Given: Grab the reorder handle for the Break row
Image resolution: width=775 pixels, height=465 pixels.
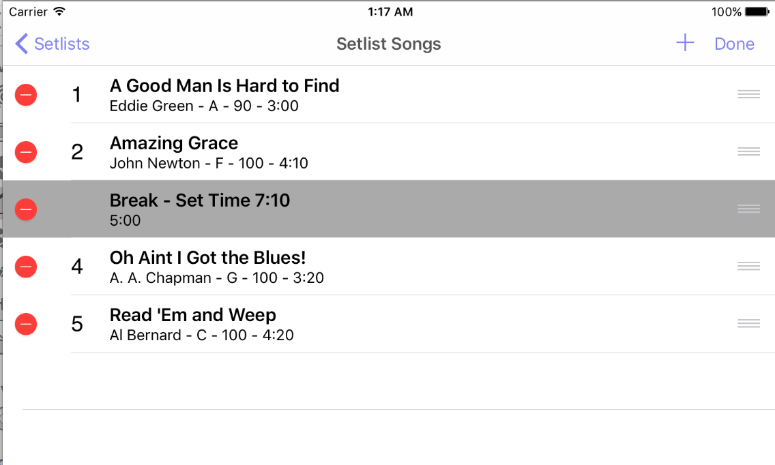Looking at the screenshot, I should [748, 209].
